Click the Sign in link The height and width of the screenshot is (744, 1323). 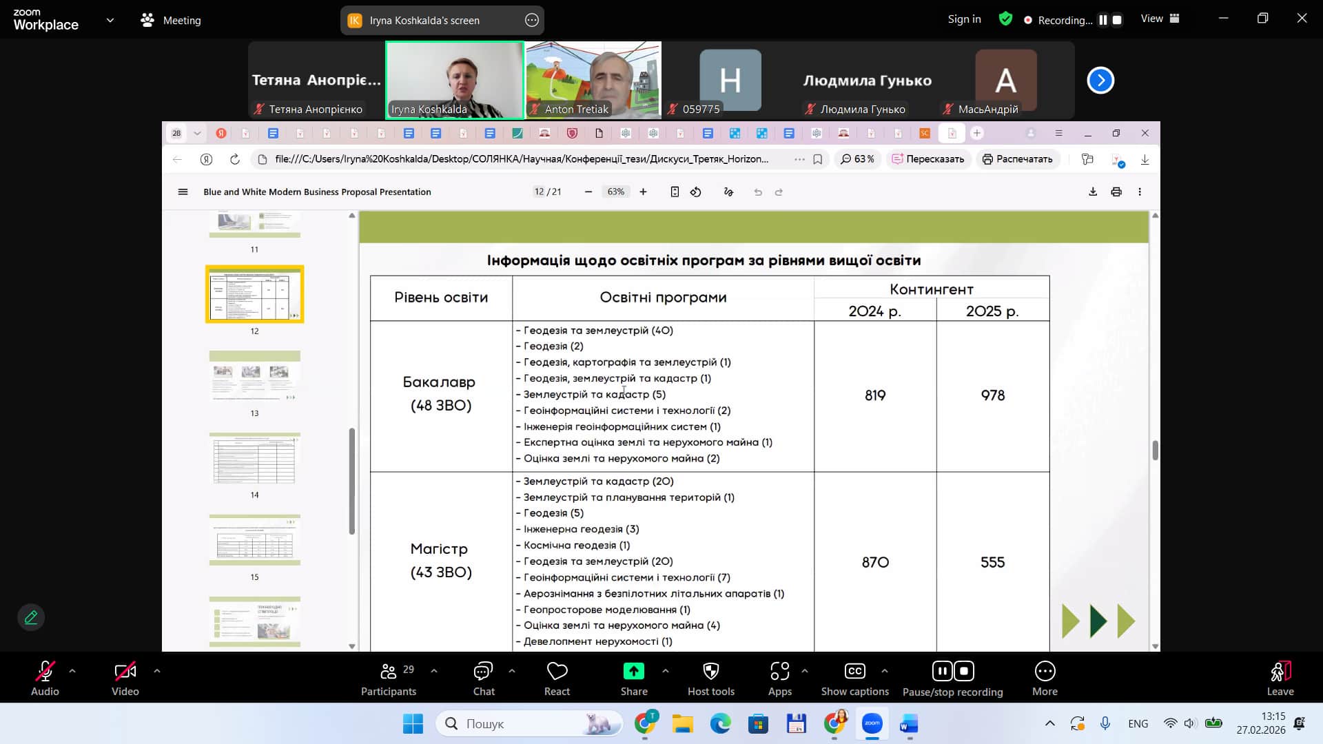[x=964, y=19]
